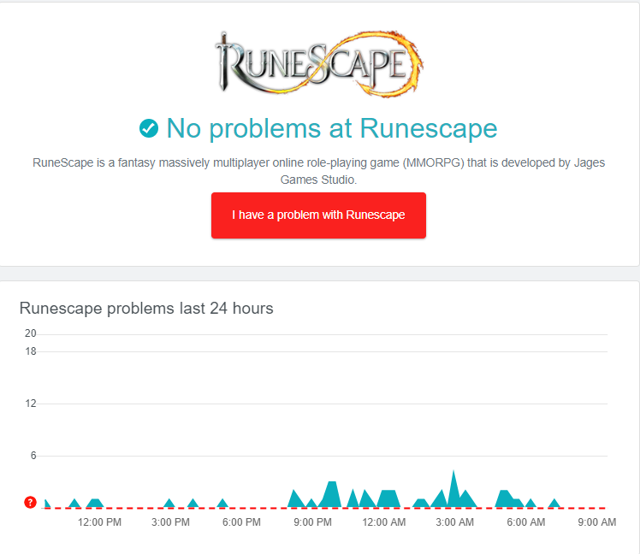640x554 pixels.
Task: Click the red question mark baseline icon
Action: [x=30, y=502]
